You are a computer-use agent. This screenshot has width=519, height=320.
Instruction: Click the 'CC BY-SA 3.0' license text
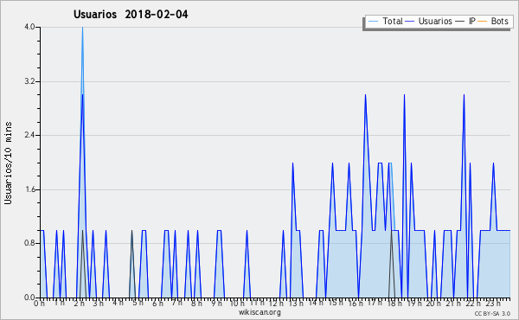click(492, 313)
